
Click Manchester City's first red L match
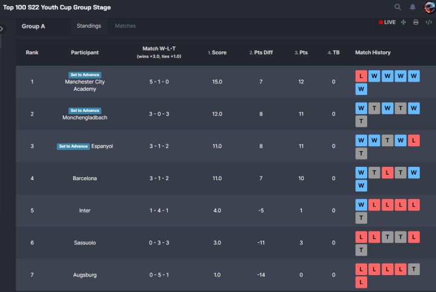tap(361, 76)
